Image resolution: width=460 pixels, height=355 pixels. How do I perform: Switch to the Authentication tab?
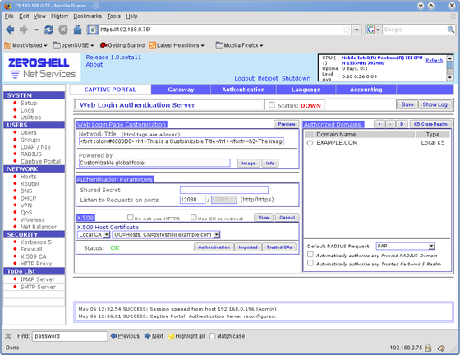click(x=243, y=90)
